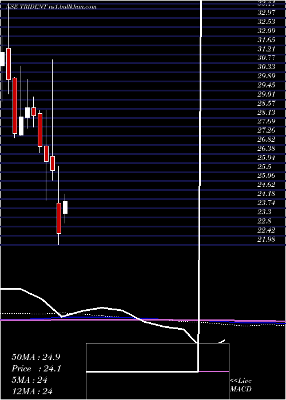The image size is (286, 400).
Task: Click the 29.89 price axis label
Action: click(x=266, y=76)
